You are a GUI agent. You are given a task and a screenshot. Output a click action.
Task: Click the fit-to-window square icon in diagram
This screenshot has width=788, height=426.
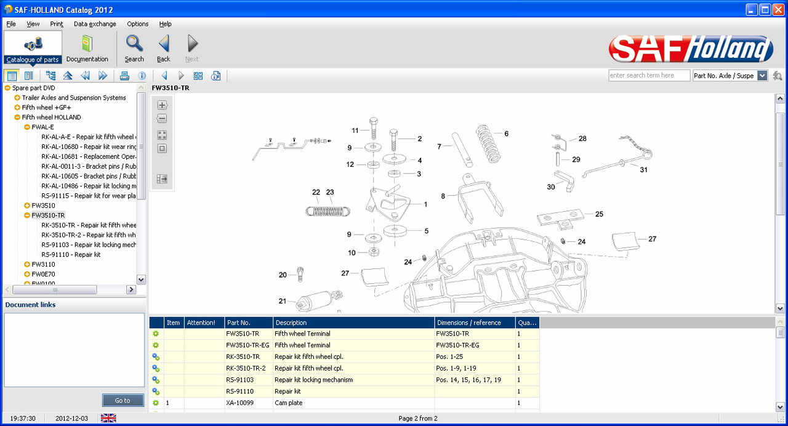click(162, 148)
